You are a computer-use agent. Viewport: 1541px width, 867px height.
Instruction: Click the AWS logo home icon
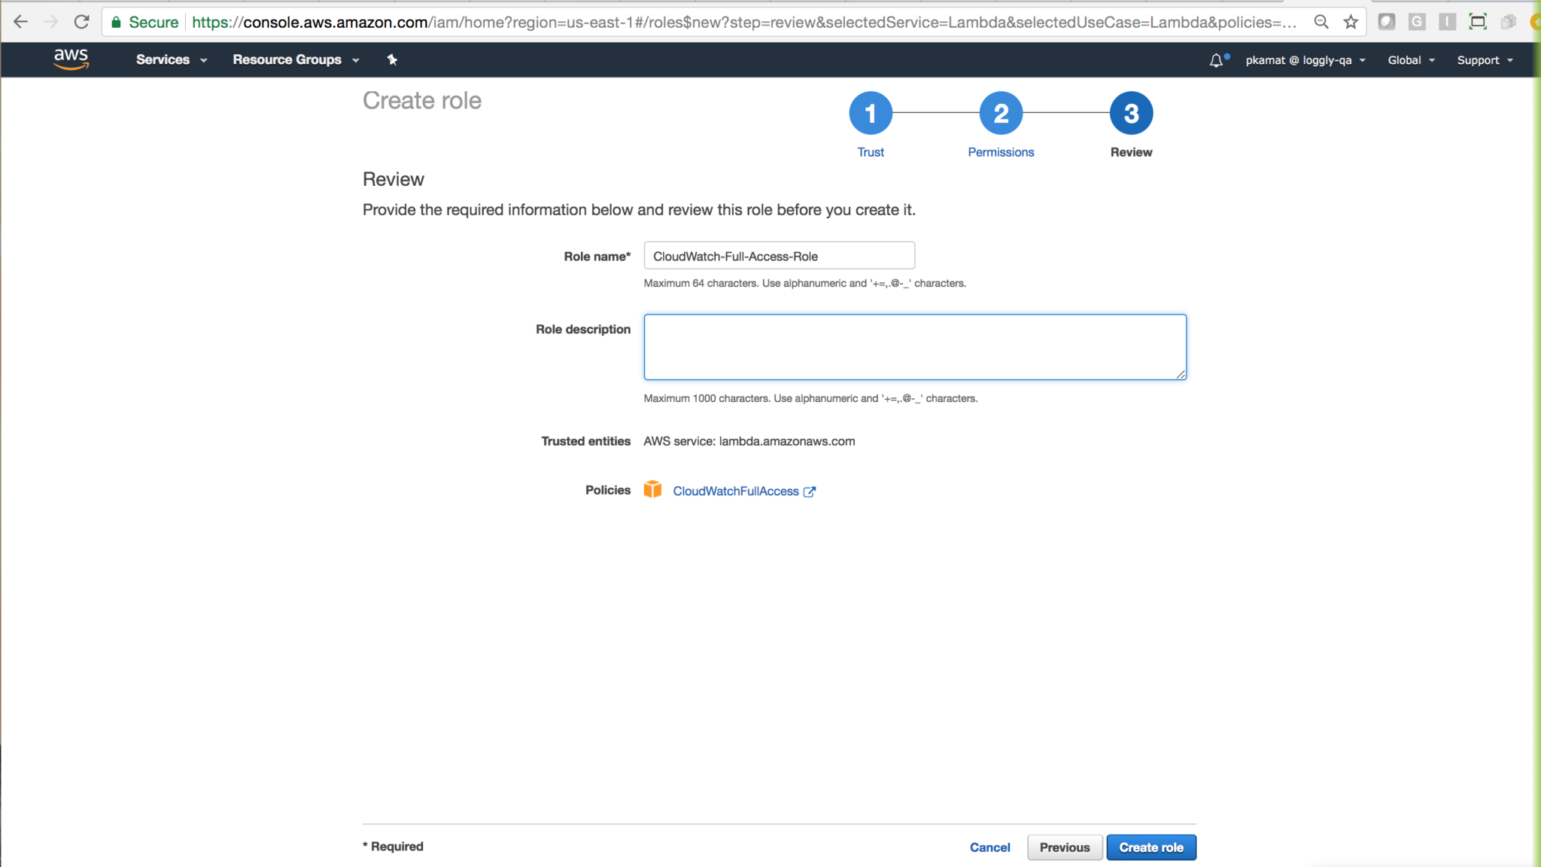71,59
